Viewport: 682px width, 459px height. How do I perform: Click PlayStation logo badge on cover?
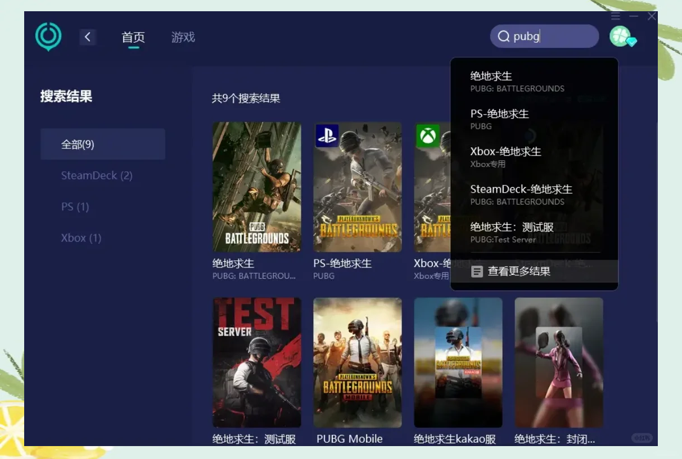point(327,136)
